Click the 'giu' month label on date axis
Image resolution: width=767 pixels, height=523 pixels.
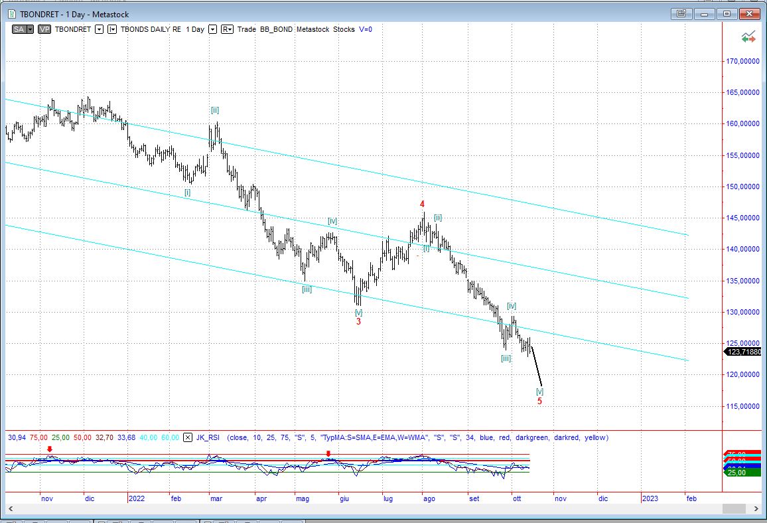coord(344,498)
